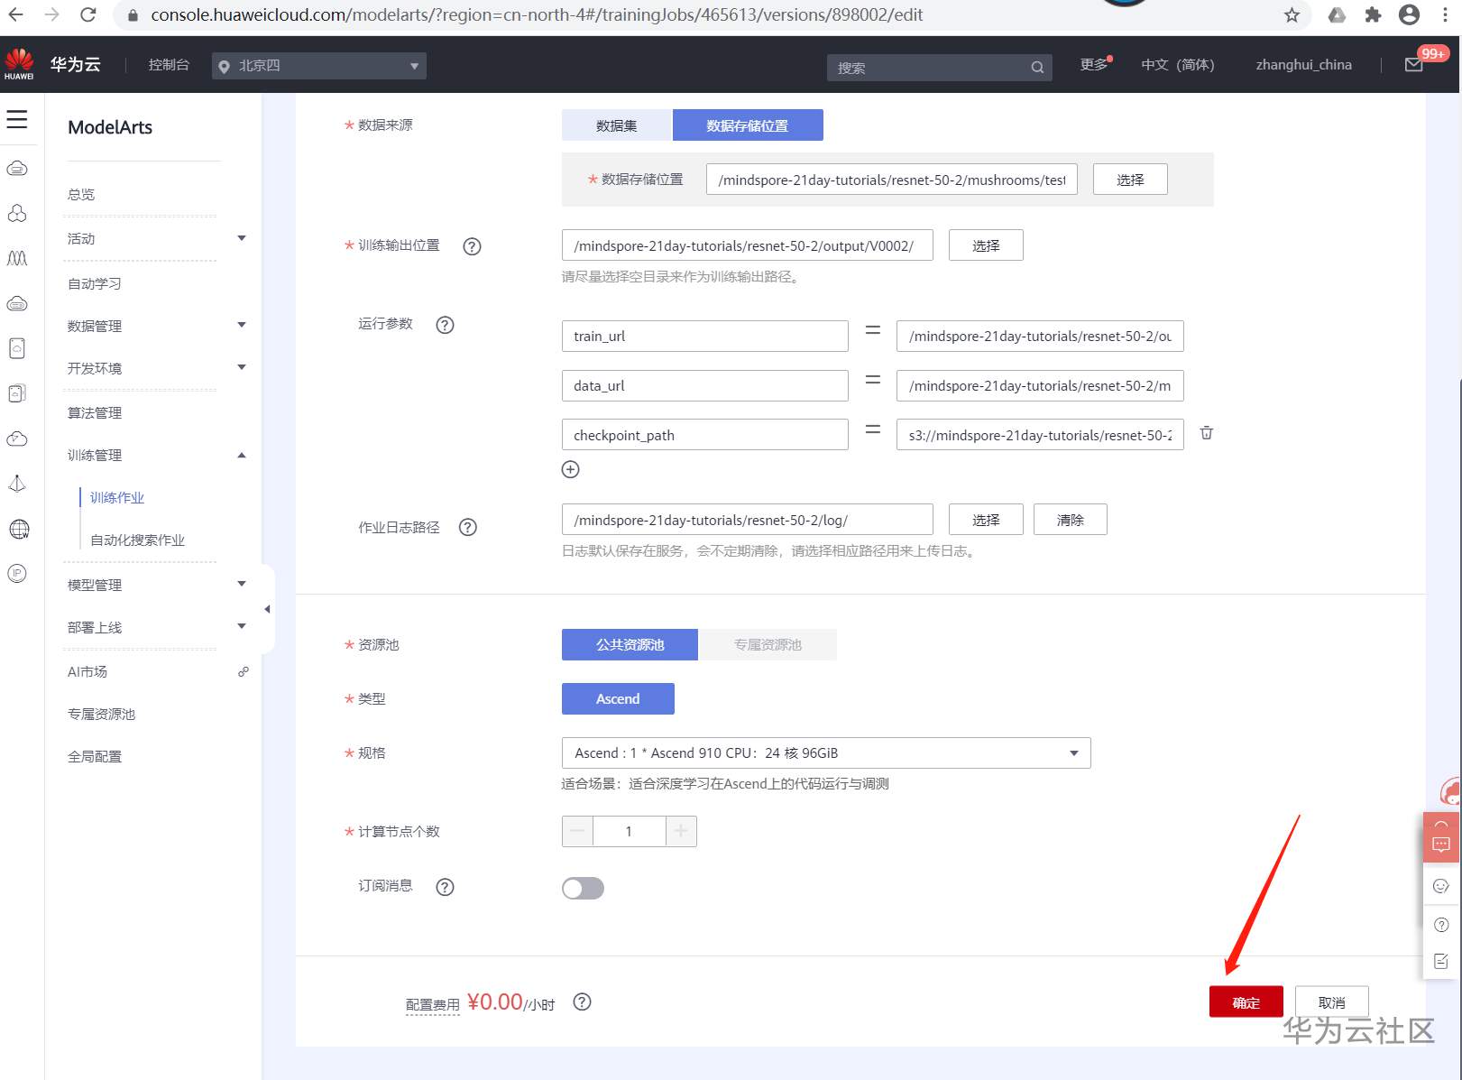
Task: Click the 取消 button
Action: (1332, 1002)
